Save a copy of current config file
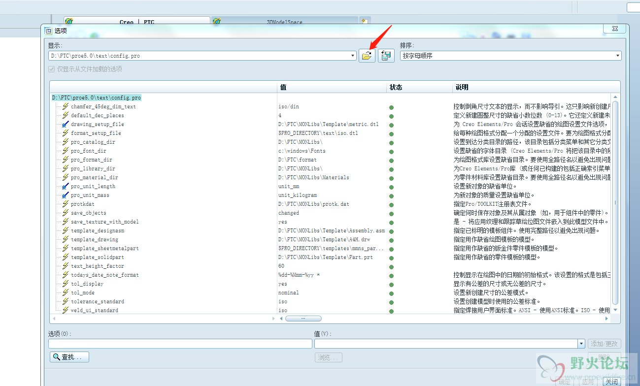This screenshot has height=386, width=640. 386,56
